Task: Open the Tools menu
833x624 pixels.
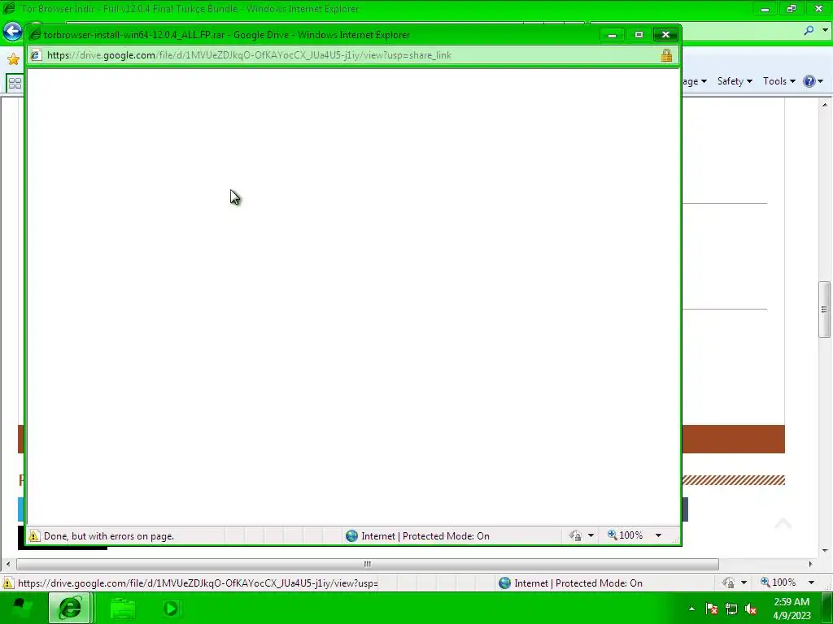Action: tap(778, 81)
